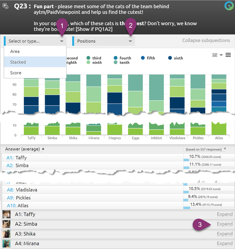Click the Taffy cat thumbnail
Image resolution: width=235 pixels, height=249 pixels.
coord(6,214)
